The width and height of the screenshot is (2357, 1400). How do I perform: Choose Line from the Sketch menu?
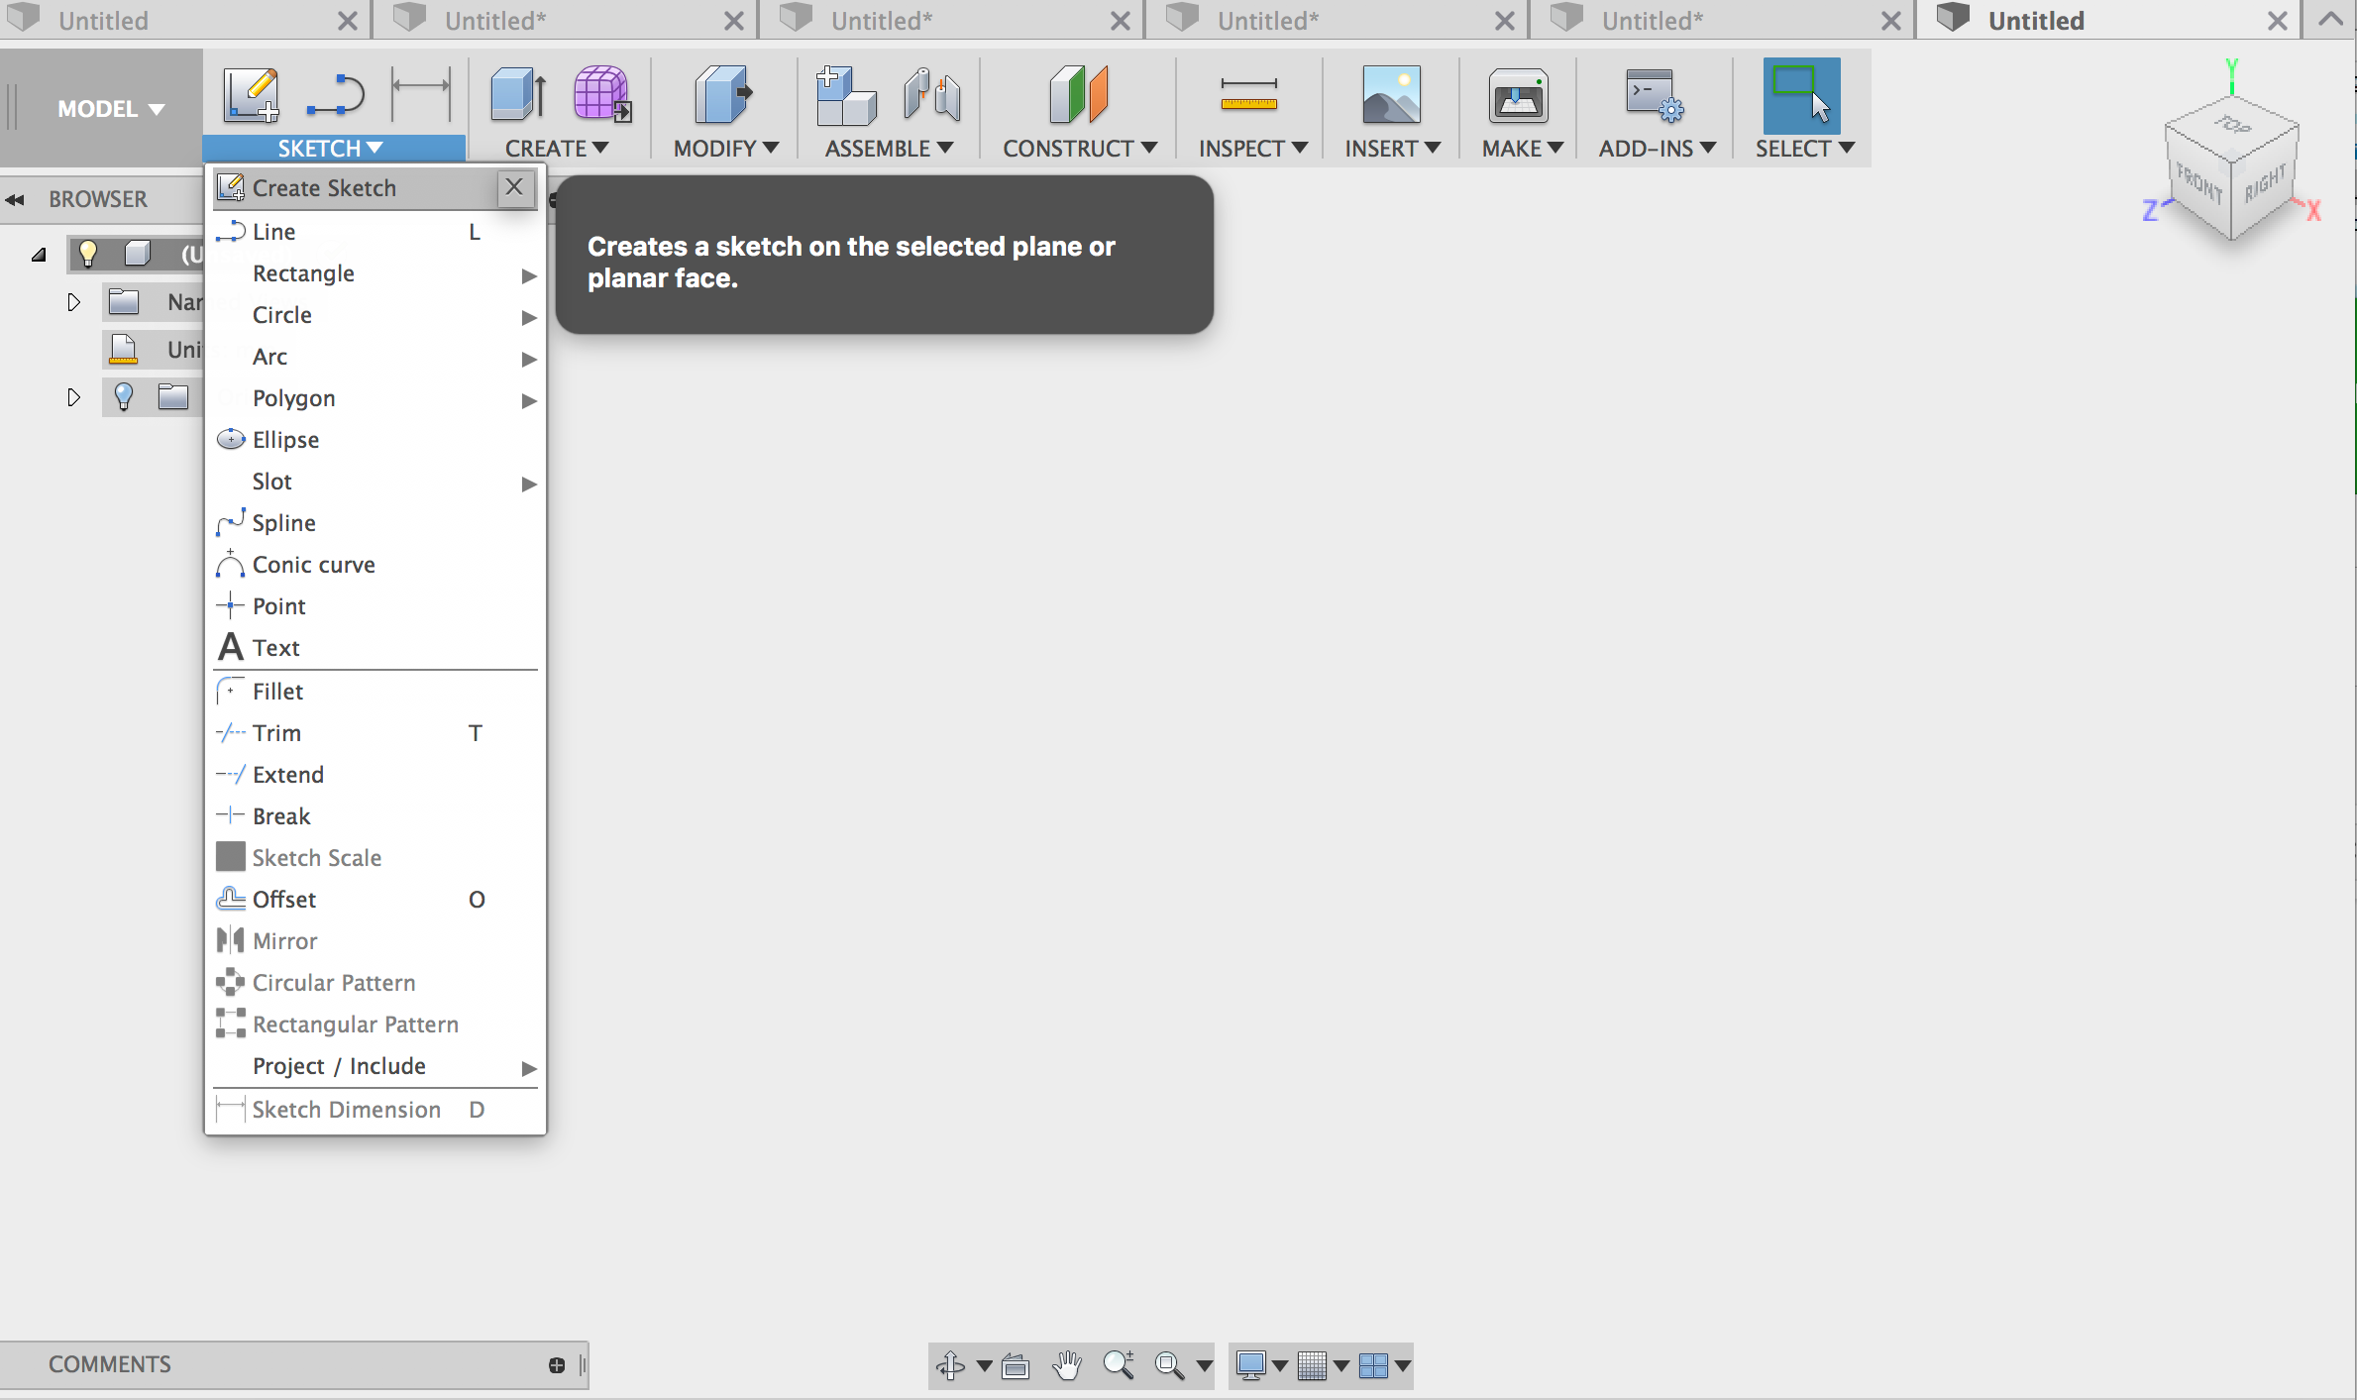375,232
